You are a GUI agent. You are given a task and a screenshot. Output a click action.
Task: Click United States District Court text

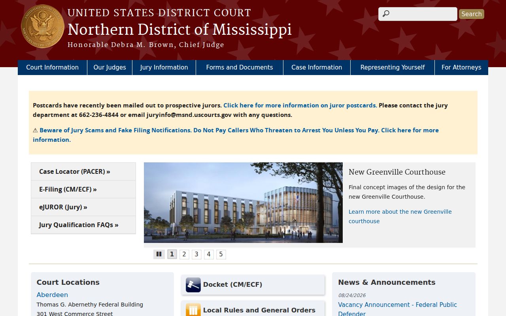click(159, 13)
